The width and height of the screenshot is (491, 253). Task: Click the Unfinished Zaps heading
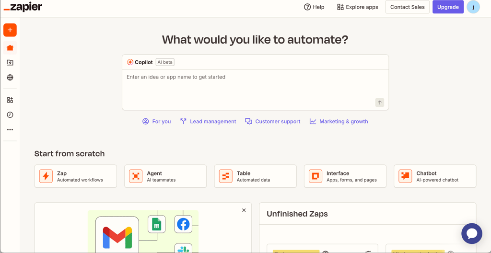pyautogui.click(x=297, y=214)
